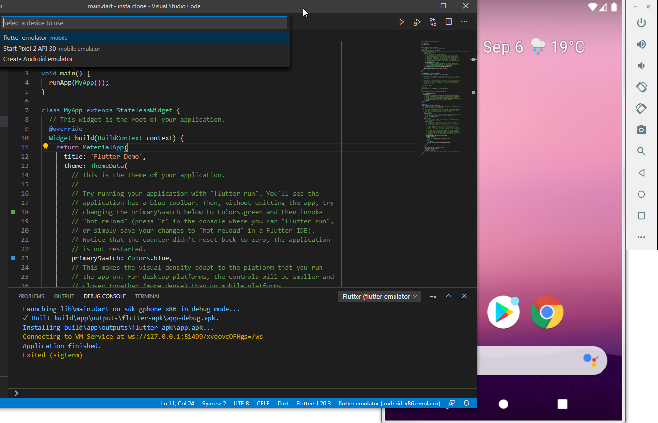Tap the emulator toolbar Home circle
This screenshot has width=658, height=423.
[641, 194]
